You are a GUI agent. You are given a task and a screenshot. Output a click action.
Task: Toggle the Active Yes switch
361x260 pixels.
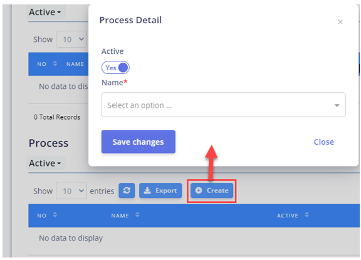coord(115,68)
